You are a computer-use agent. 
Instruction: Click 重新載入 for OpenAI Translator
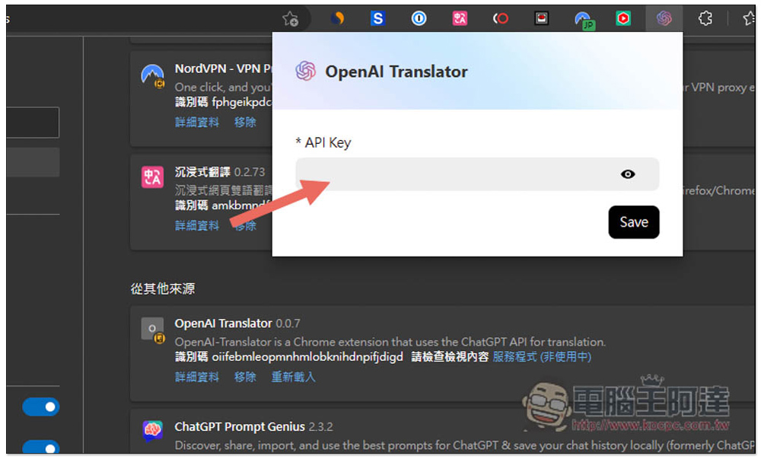click(x=293, y=377)
